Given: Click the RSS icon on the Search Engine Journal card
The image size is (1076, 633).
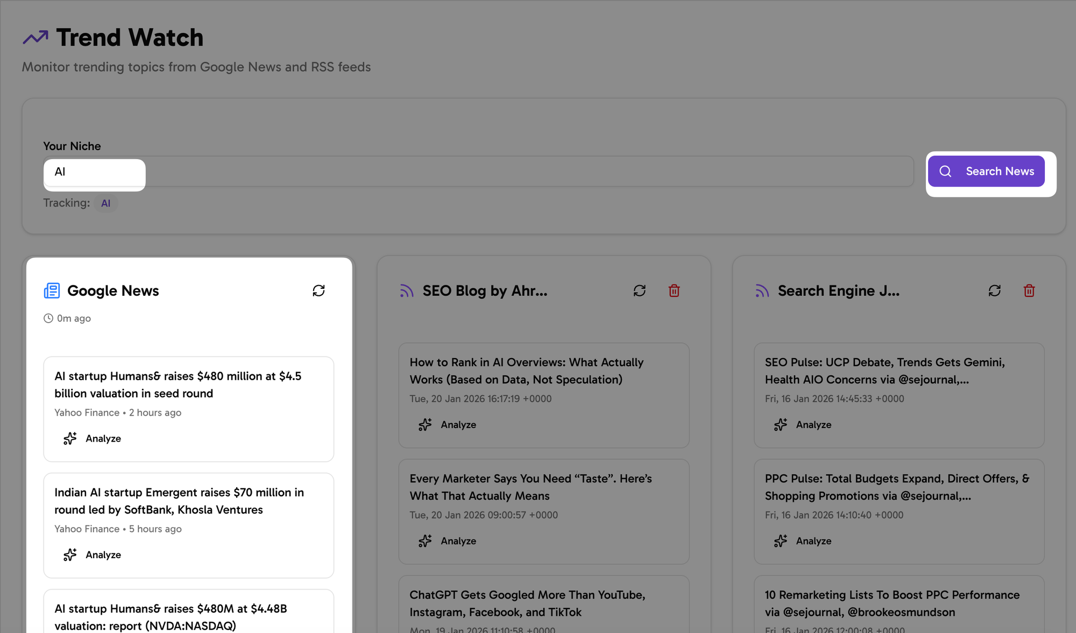Looking at the screenshot, I should tap(762, 290).
